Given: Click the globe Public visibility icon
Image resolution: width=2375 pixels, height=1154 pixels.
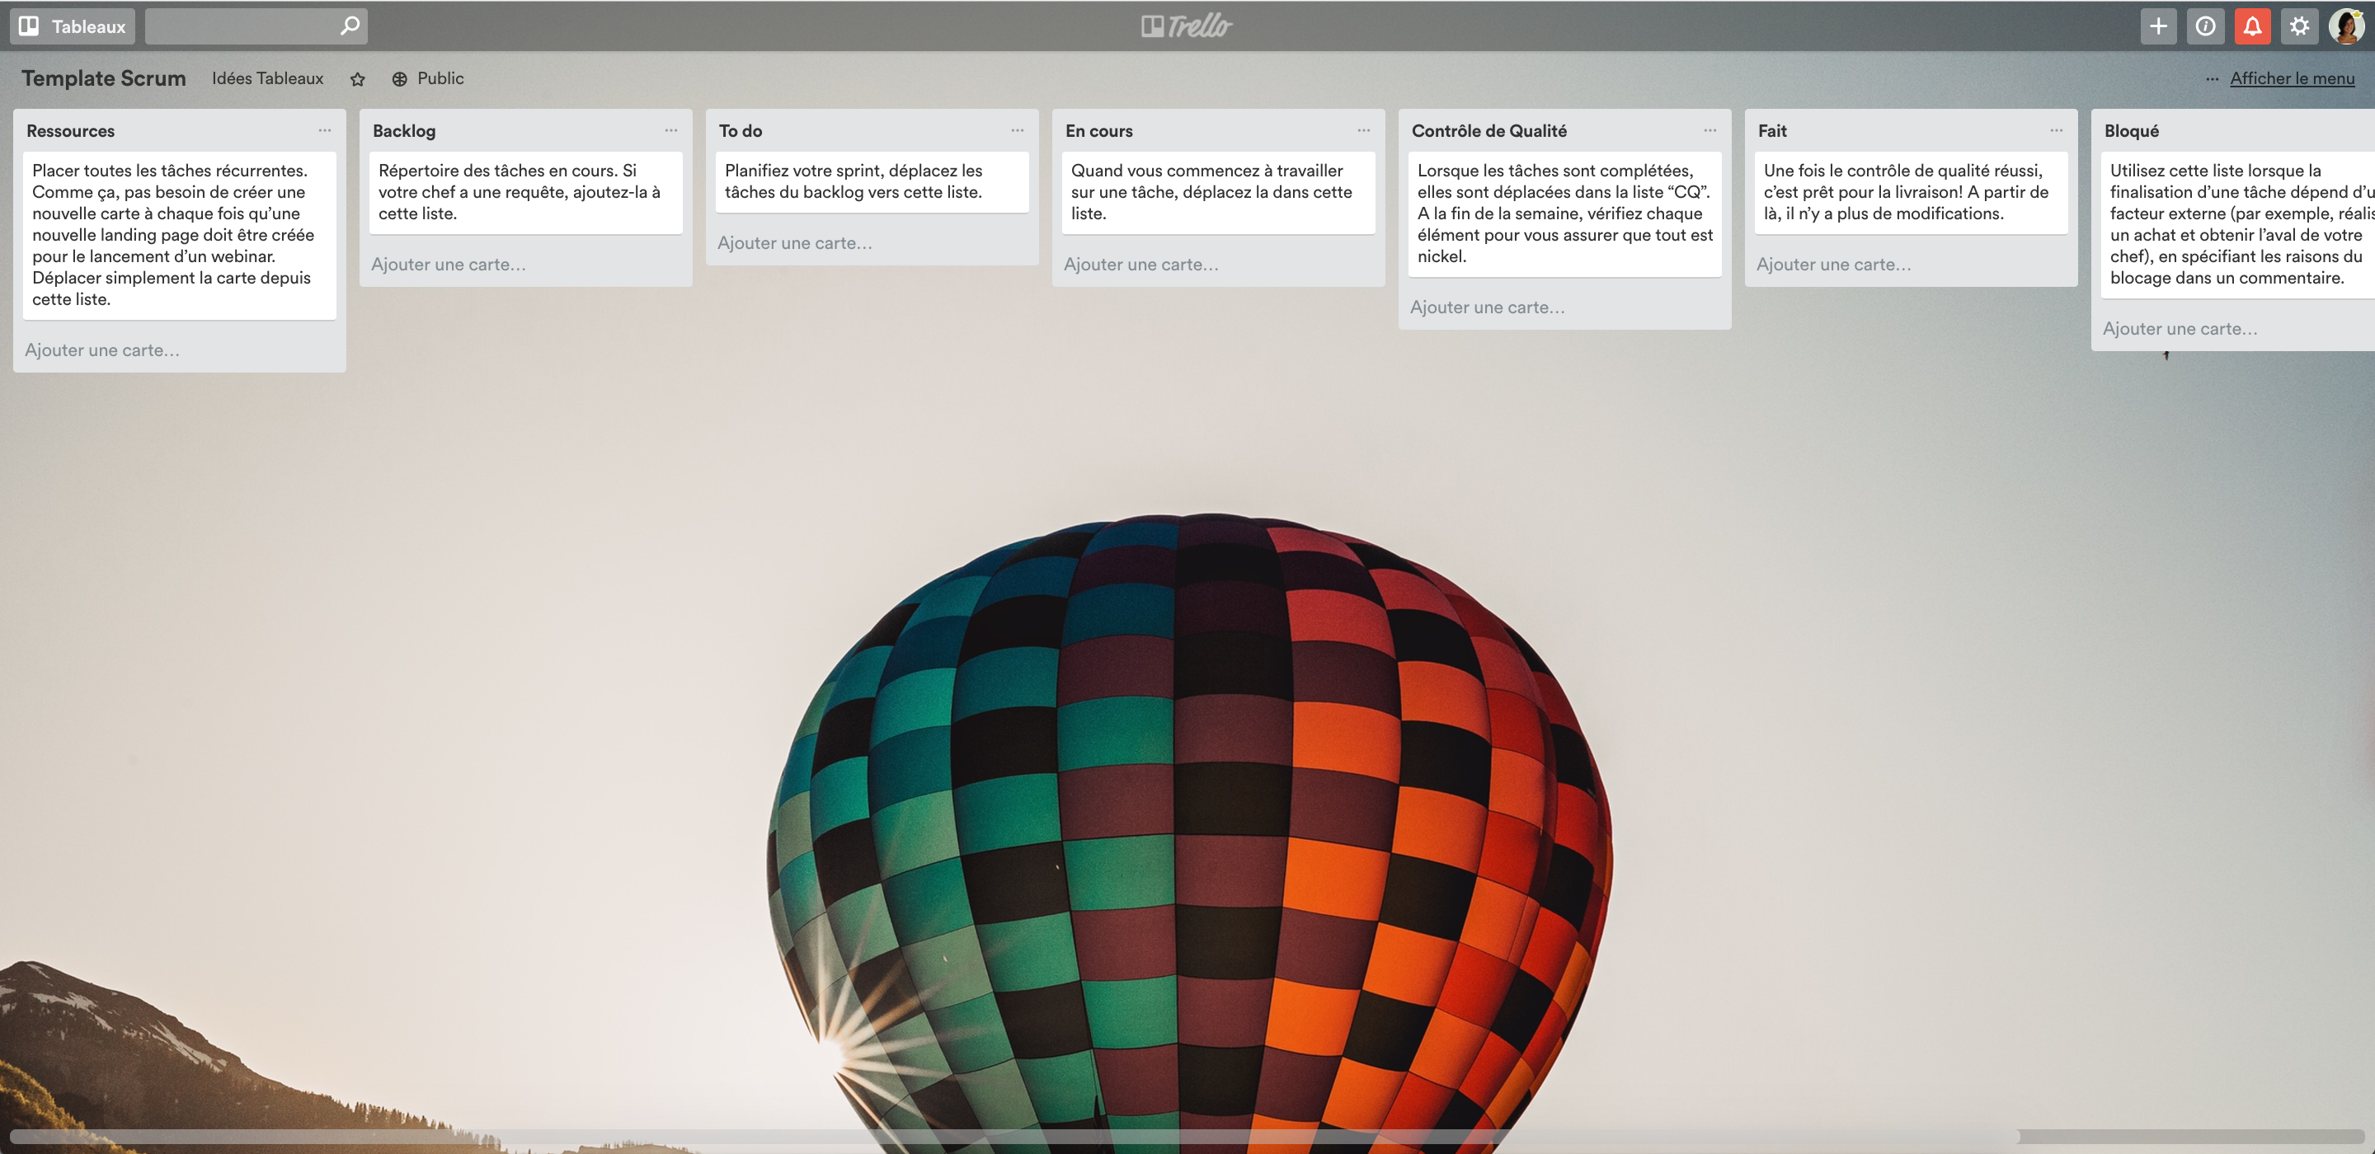Looking at the screenshot, I should click(x=397, y=77).
